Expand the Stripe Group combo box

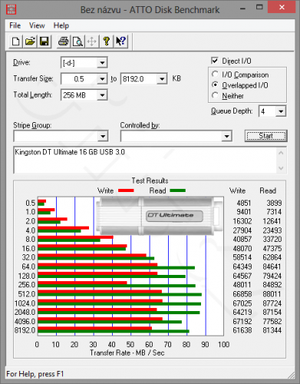click(x=103, y=136)
